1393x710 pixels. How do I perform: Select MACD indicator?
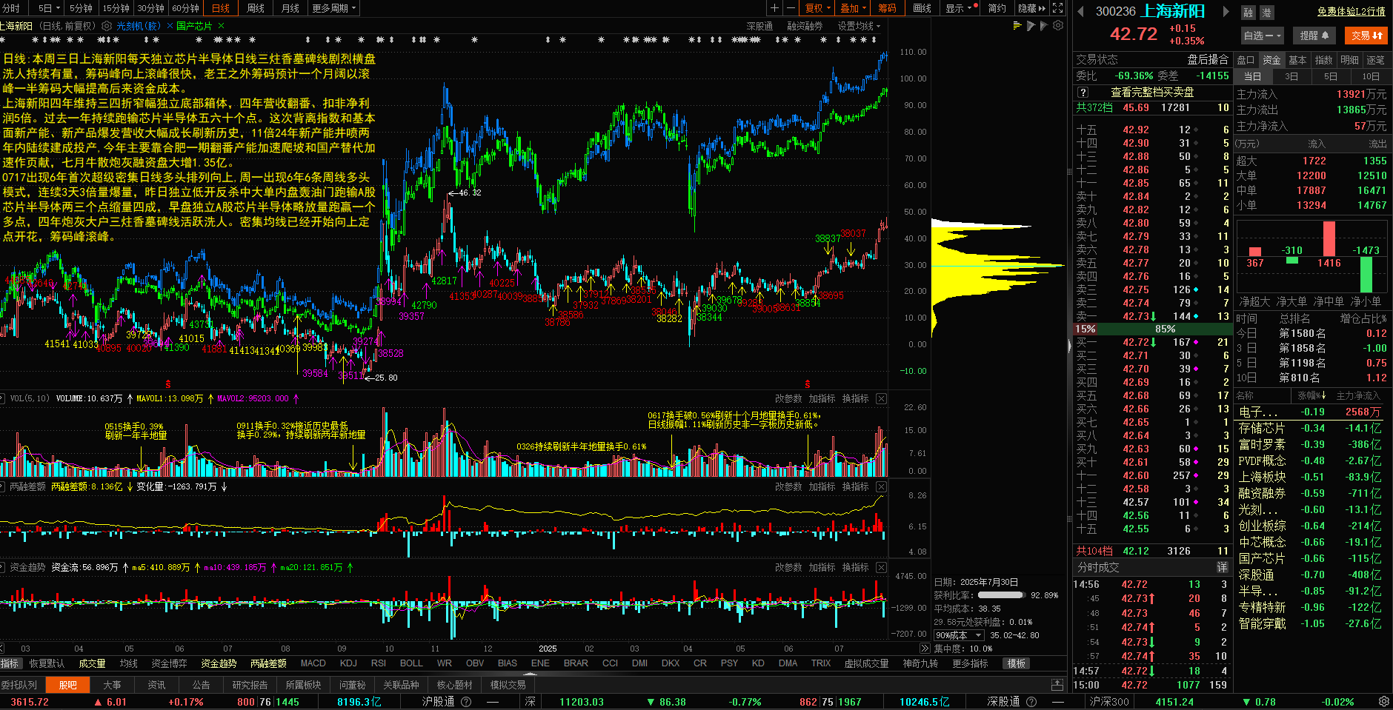pyautogui.click(x=313, y=663)
